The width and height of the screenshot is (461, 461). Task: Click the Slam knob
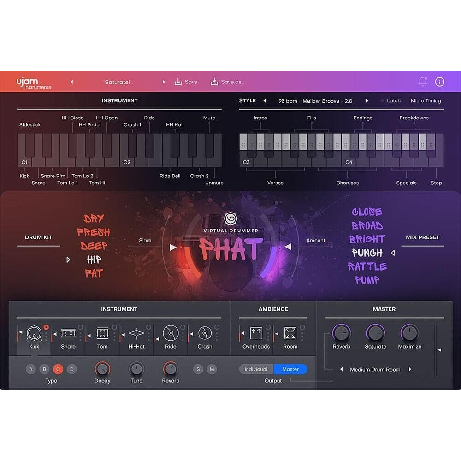pyautogui.click(x=145, y=240)
